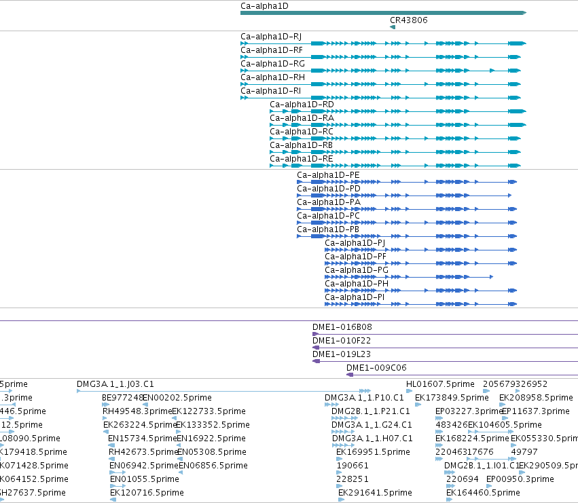Screen dimensions: 578x503
Task: Select EST 228251
Action: tap(339, 486)
